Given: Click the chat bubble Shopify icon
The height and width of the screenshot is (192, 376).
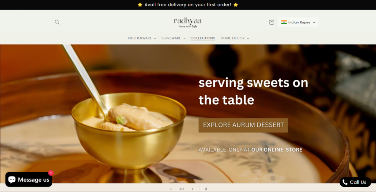Looking at the screenshot, I should pyautogui.click(x=12, y=180).
